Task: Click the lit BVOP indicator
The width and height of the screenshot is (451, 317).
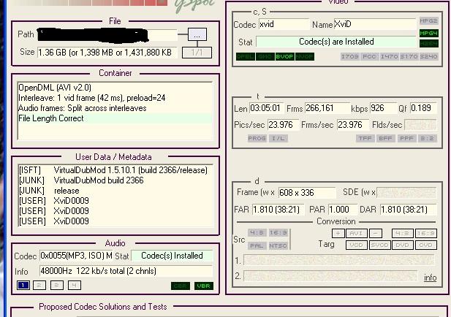Action: 284,57
